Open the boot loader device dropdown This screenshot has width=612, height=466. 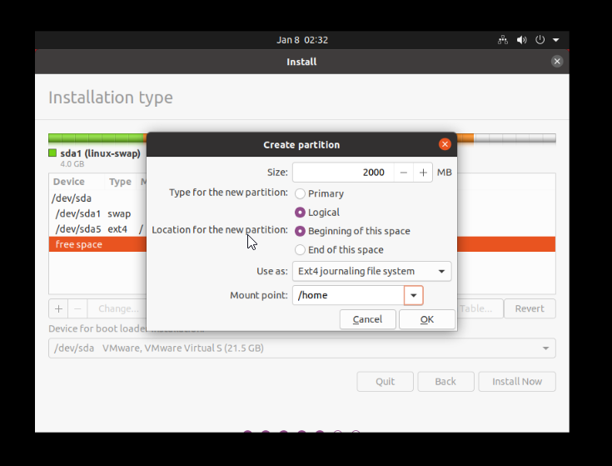tap(302, 348)
